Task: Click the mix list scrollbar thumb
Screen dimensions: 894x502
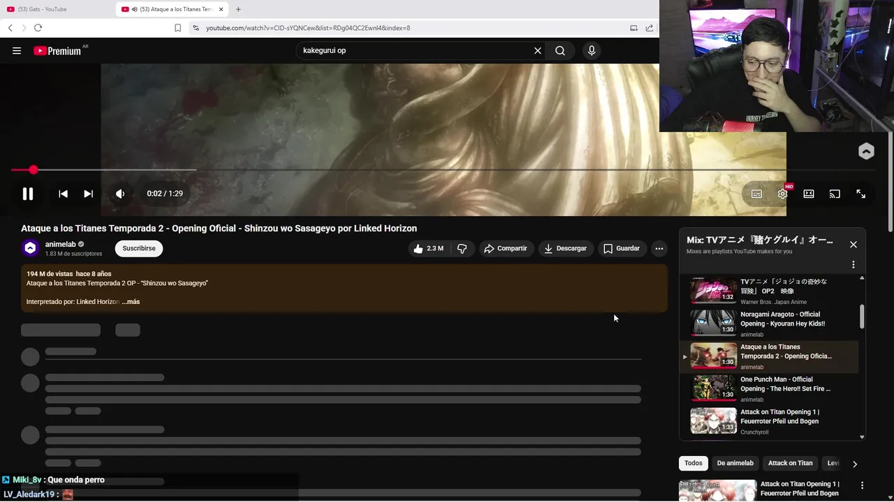Action: click(x=862, y=317)
